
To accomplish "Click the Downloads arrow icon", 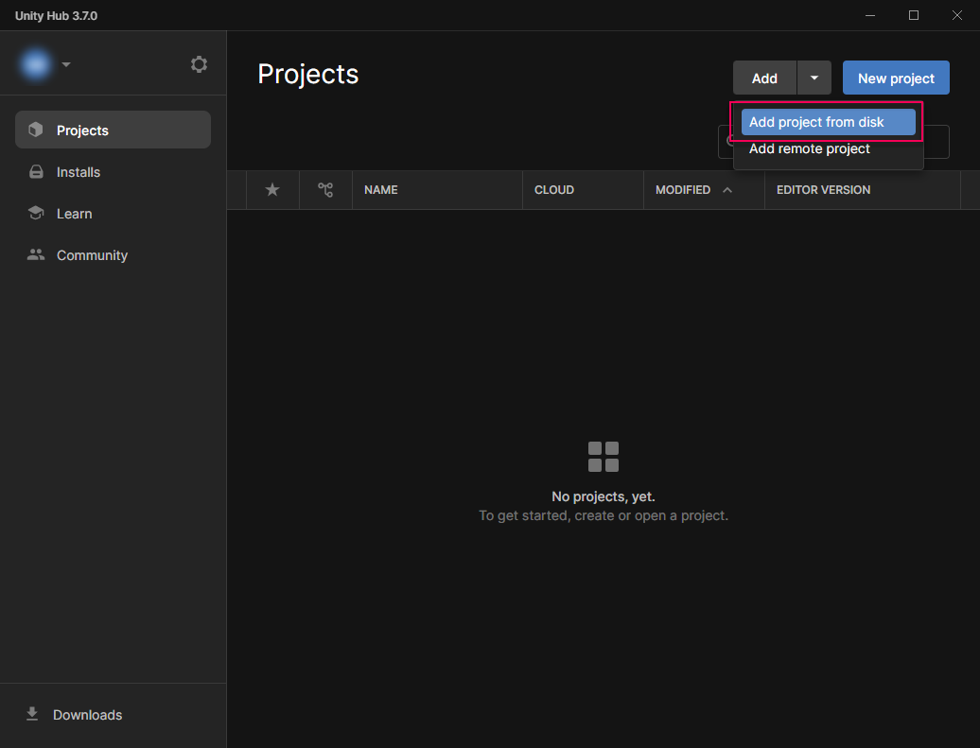I will click(32, 714).
